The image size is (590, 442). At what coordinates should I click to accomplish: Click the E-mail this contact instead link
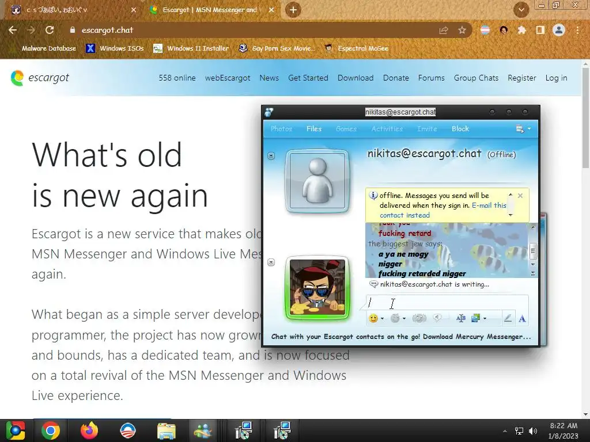click(443, 210)
